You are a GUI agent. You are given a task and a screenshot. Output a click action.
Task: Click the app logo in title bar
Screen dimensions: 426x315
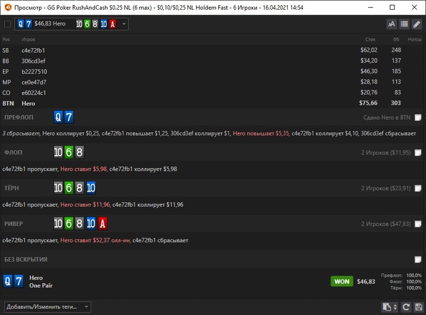[8, 7]
